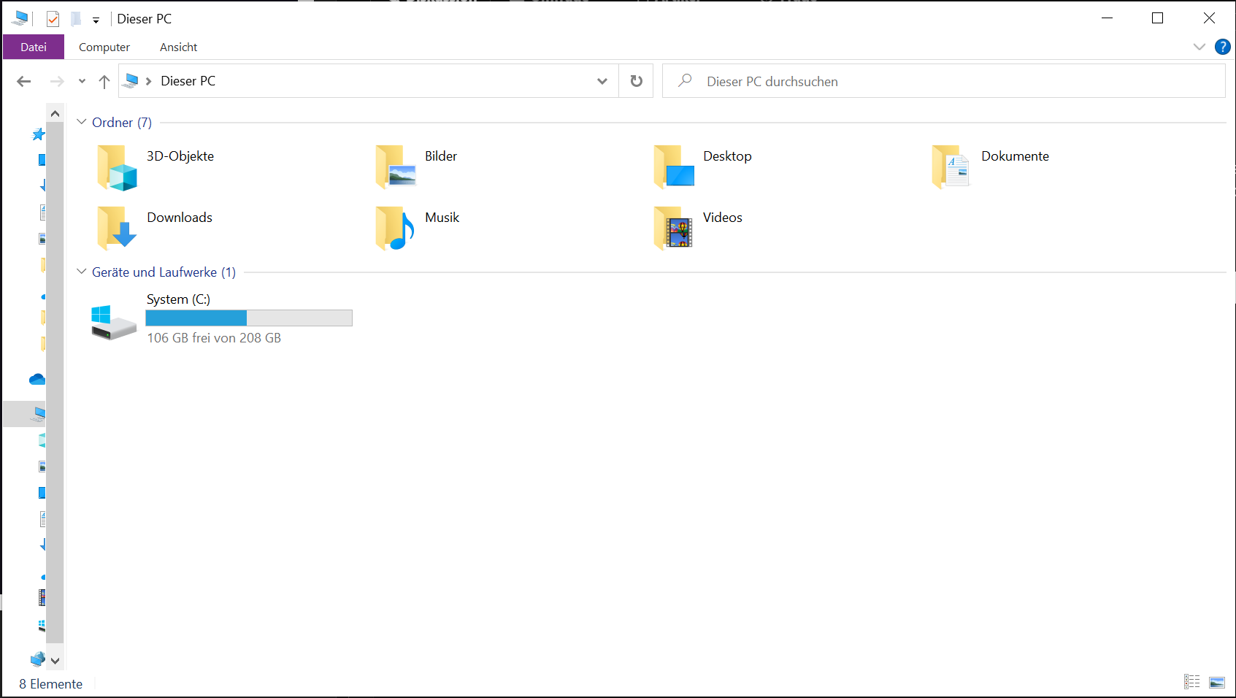Open the Desktop folder icon
This screenshot has width=1236, height=698.
tap(674, 166)
